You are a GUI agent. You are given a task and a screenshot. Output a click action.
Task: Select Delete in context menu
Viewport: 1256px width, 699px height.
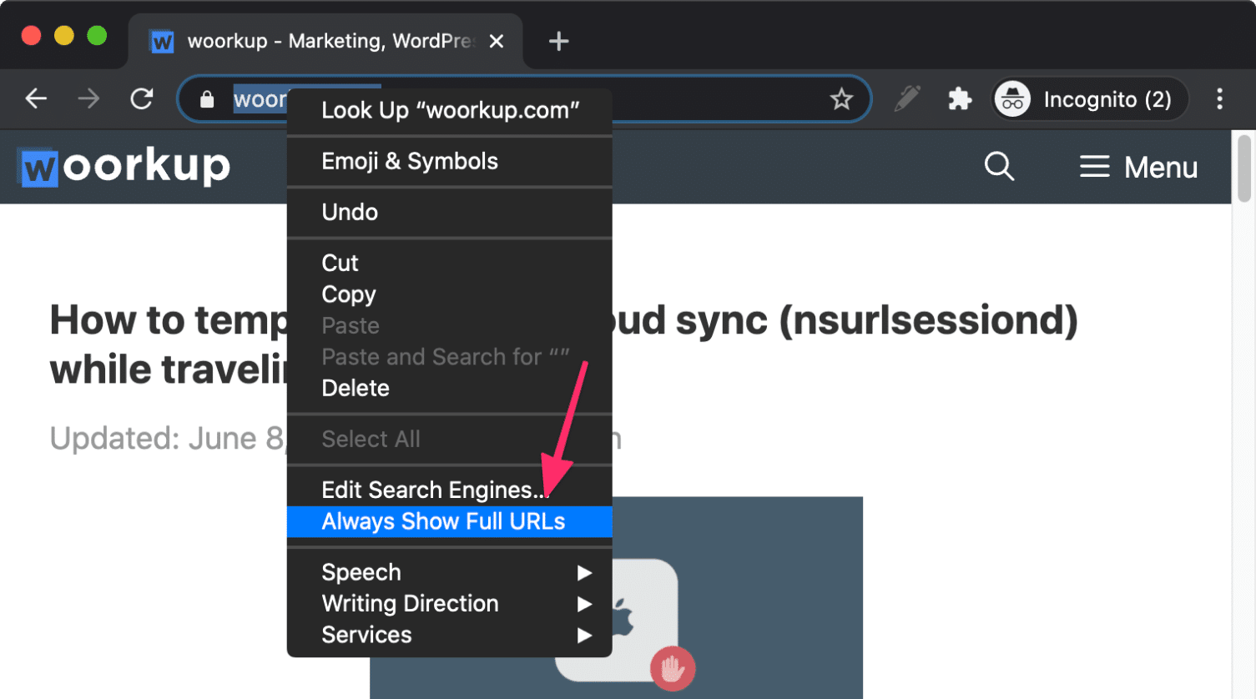point(450,388)
